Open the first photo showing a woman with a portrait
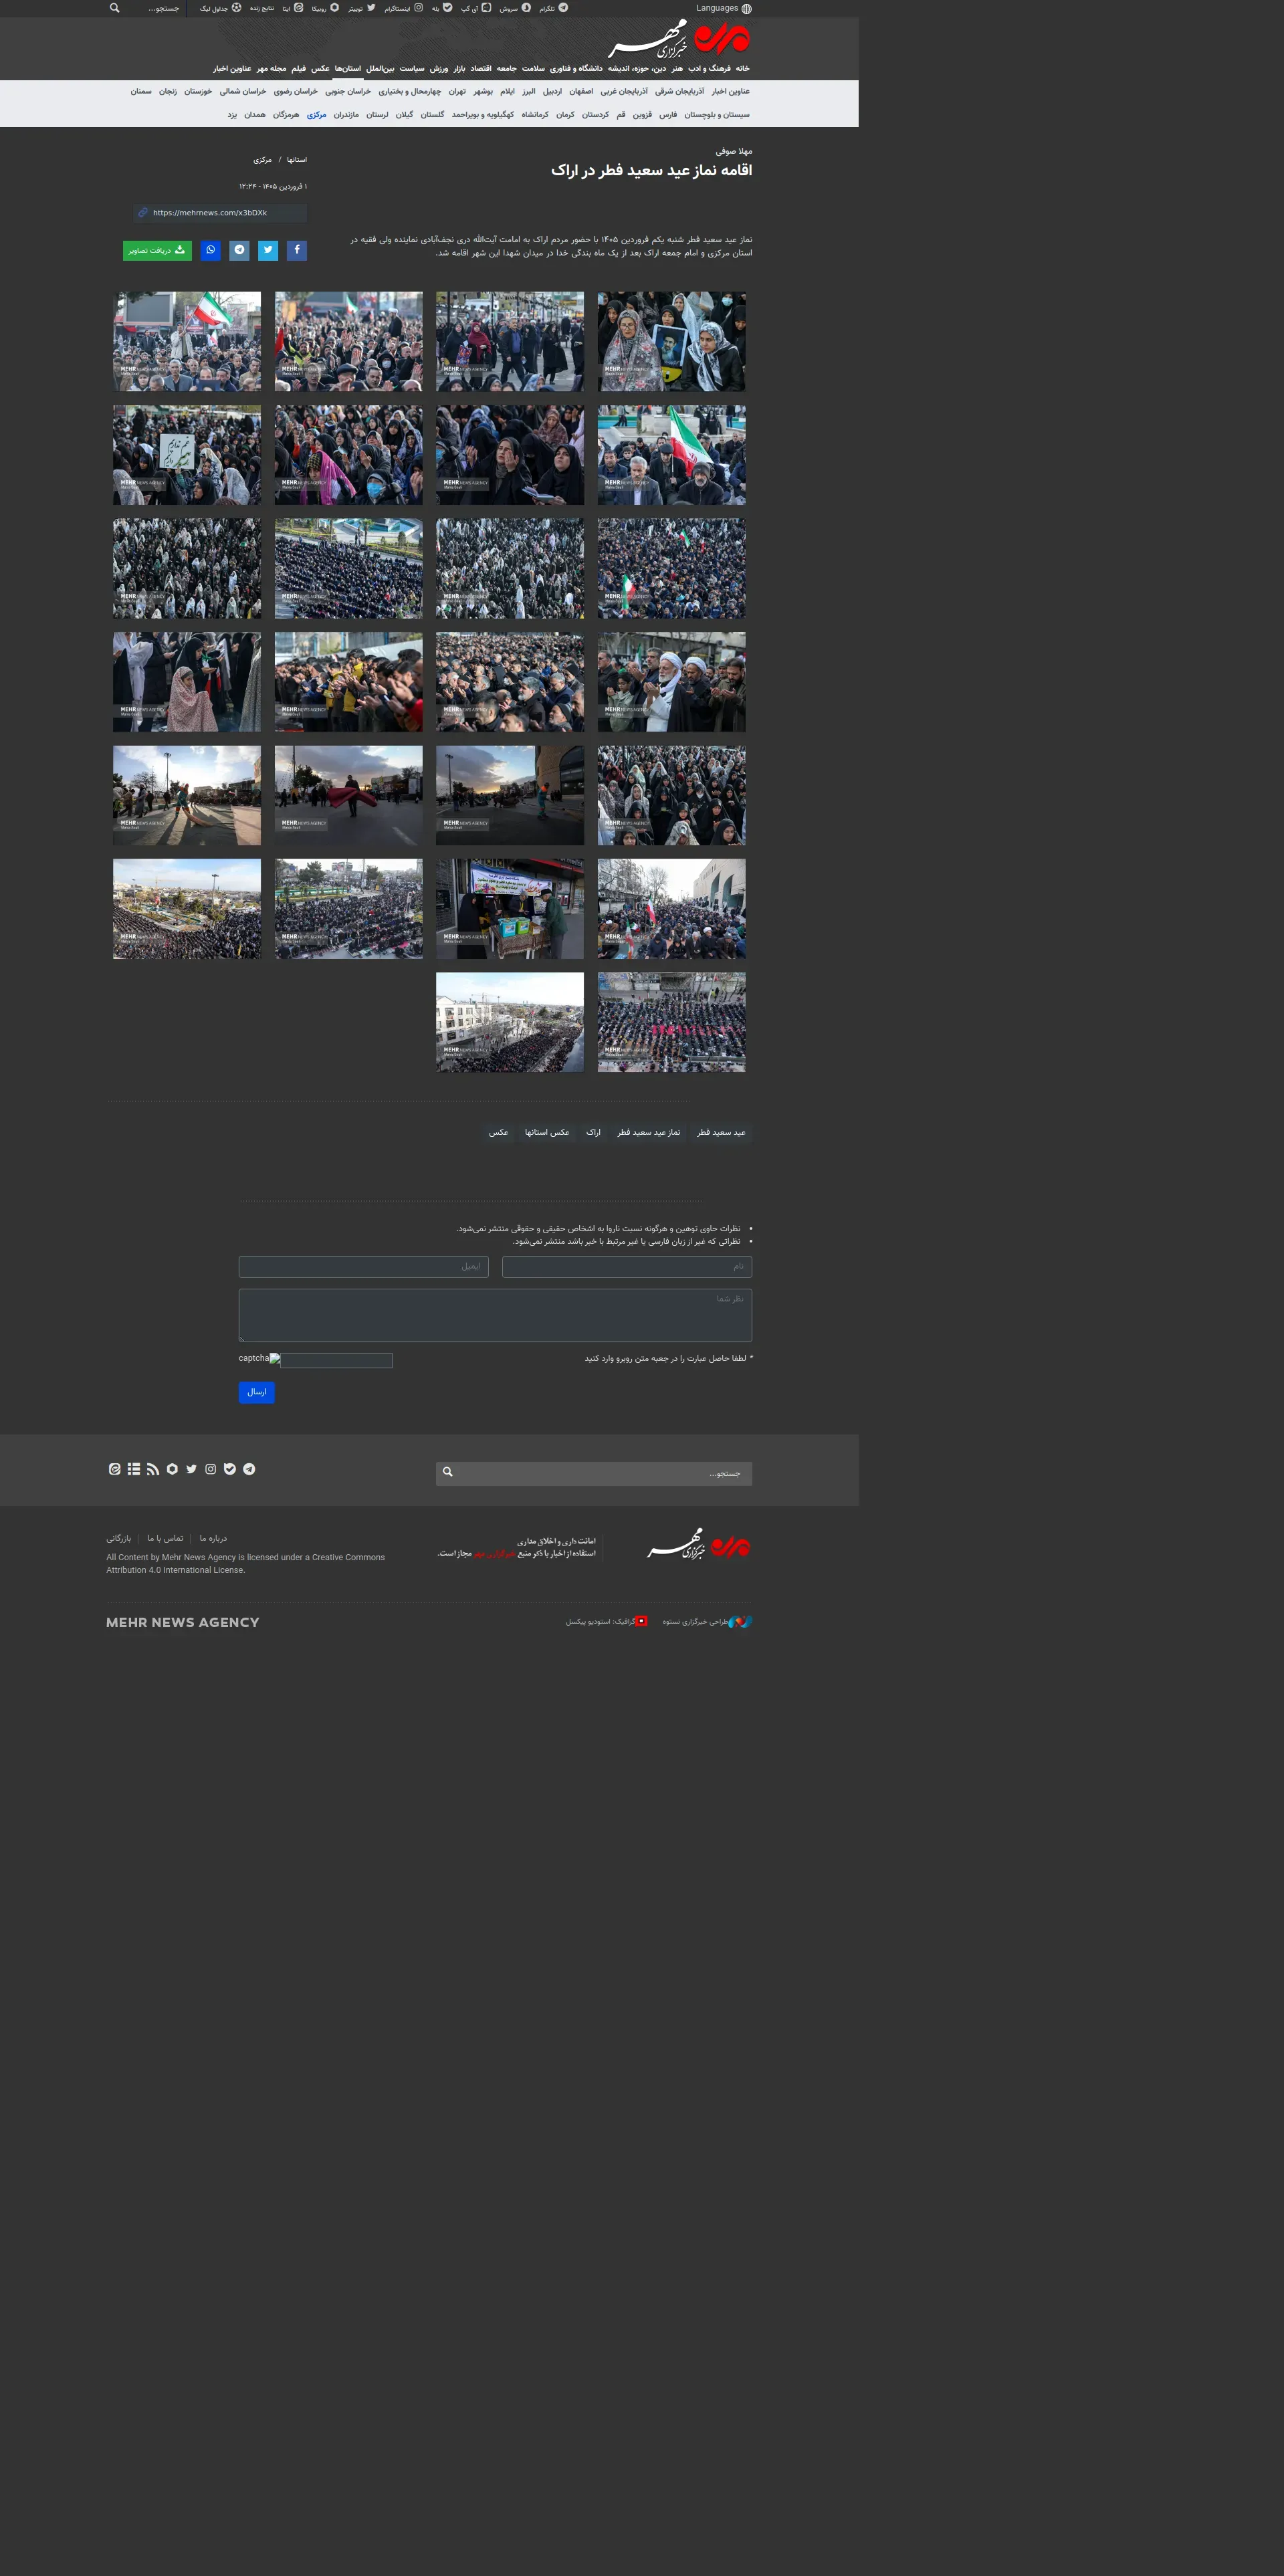Image resolution: width=1284 pixels, height=2576 pixels. pos(671,341)
